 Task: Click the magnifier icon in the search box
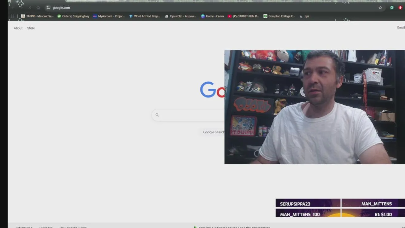pyautogui.click(x=157, y=115)
